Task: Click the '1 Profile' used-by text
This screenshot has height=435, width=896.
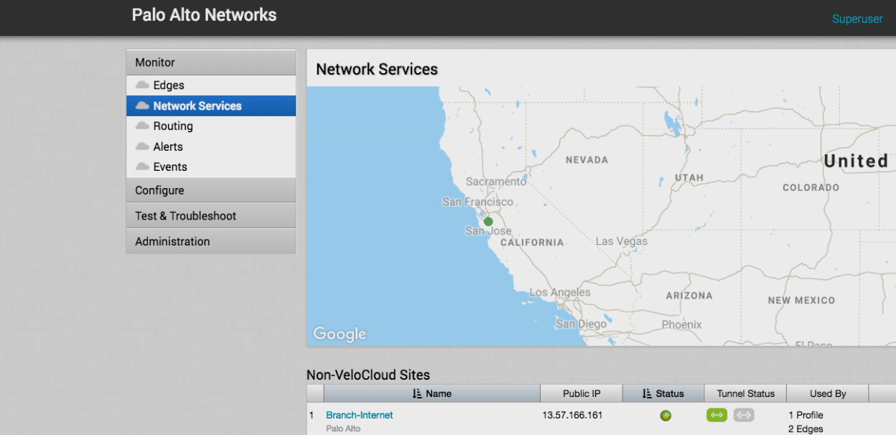Action: (x=806, y=415)
